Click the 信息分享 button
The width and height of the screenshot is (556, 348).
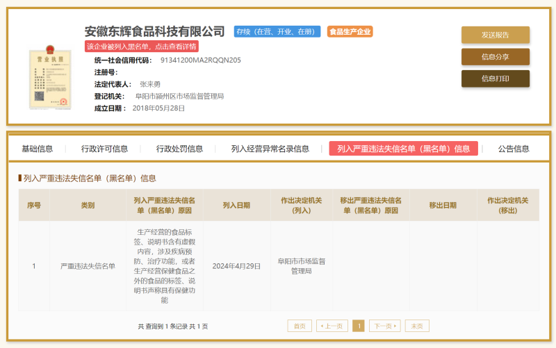(x=495, y=57)
